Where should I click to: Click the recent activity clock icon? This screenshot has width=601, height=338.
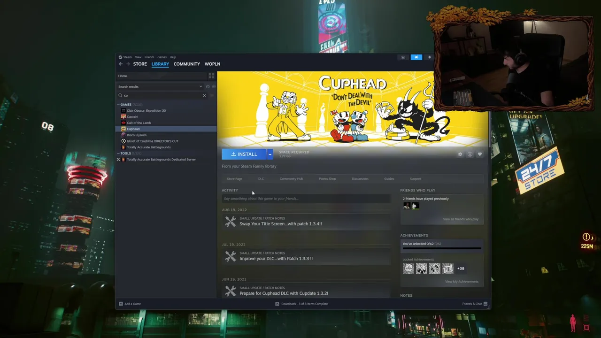click(208, 86)
